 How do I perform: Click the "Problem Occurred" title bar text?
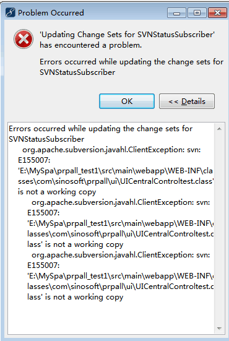coord(51,12)
